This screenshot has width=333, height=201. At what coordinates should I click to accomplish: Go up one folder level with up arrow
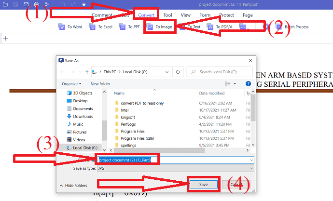point(86,72)
